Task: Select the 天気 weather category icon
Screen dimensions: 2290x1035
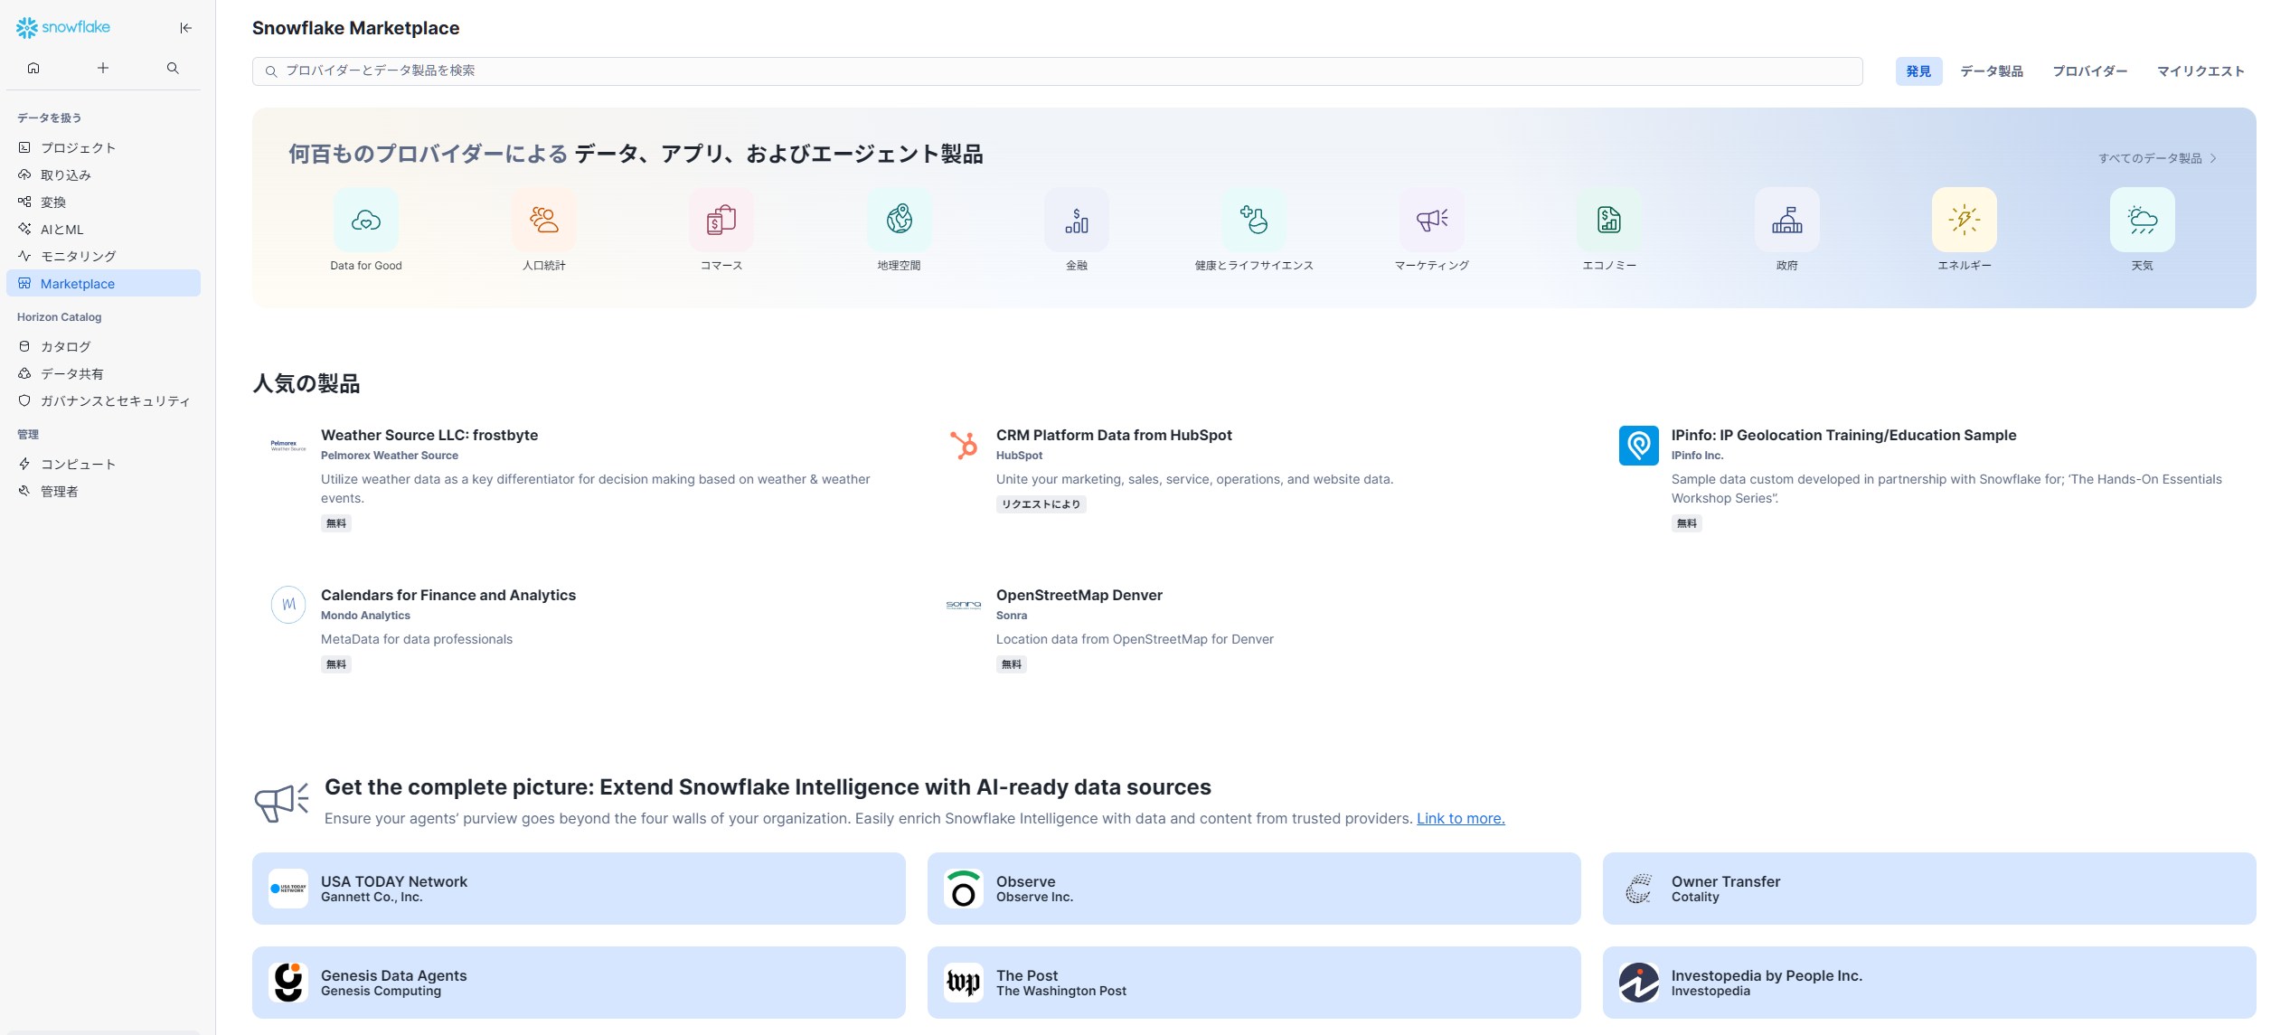Action: pos(2142,220)
